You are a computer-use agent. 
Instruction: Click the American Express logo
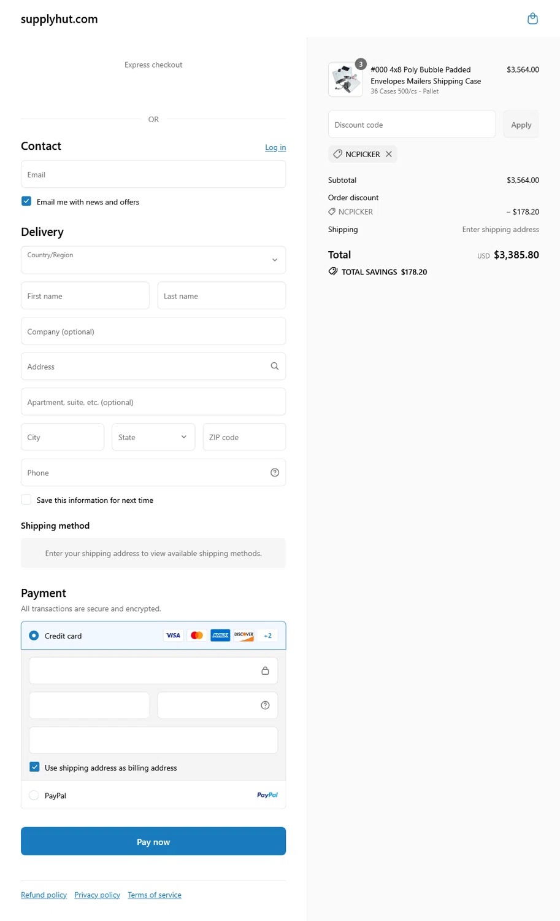pyautogui.click(x=220, y=635)
